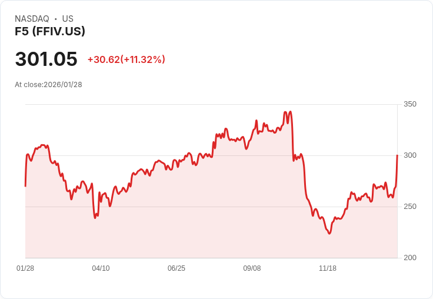Select the 04/10 date on the x-axis
433x299 pixels.
(x=101, y=268)
